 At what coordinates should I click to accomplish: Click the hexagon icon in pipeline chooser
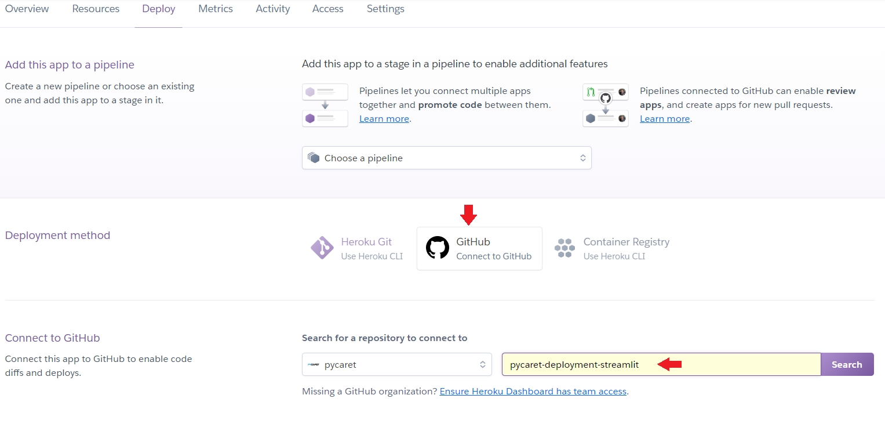pos(314,158)
